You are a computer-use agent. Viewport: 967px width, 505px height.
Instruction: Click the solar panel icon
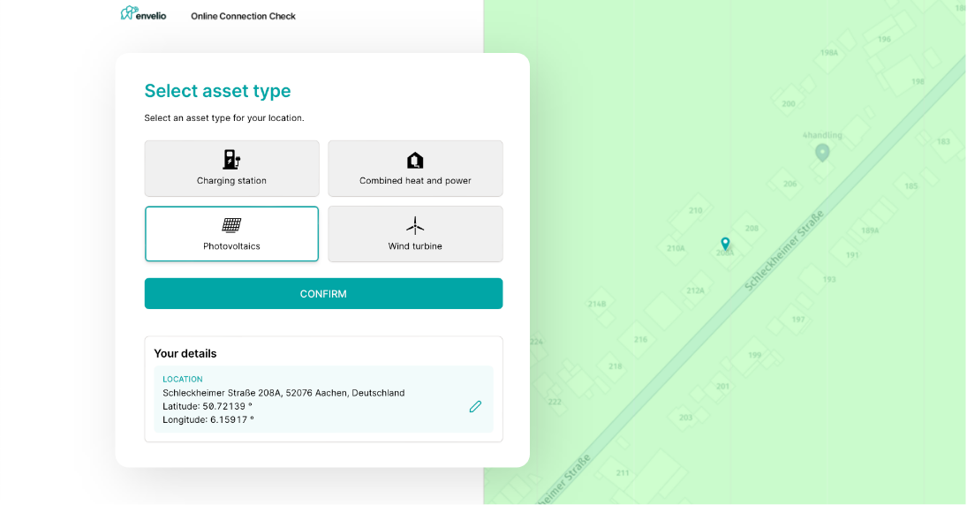231,225
